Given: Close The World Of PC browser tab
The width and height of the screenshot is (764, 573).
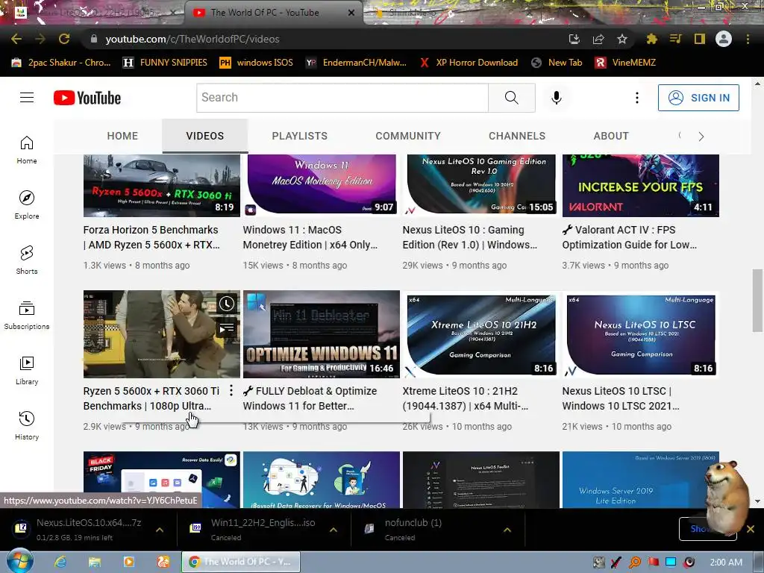Looking at the screenshot, I should (x=351, y=13).
